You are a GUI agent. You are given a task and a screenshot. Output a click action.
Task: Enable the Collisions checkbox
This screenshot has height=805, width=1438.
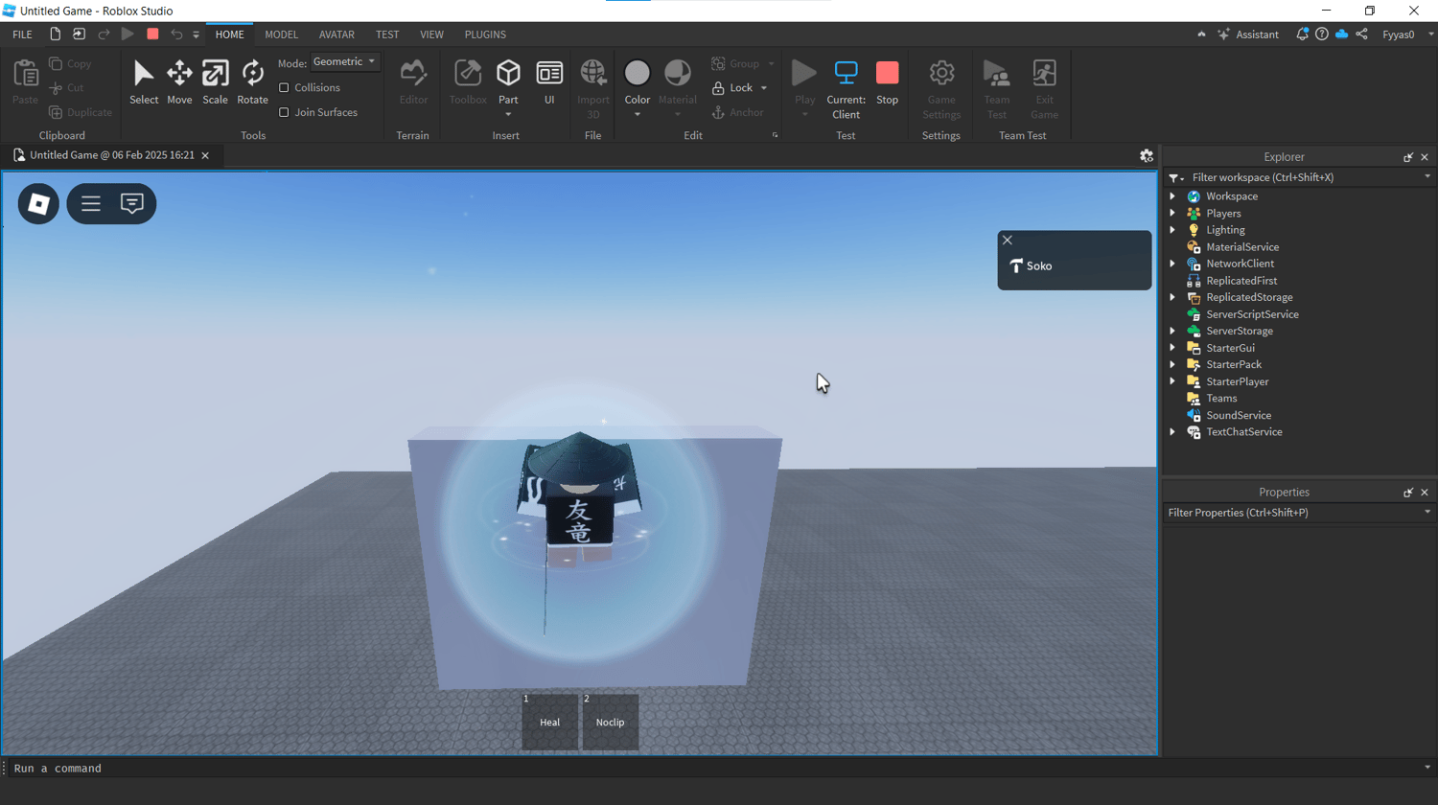point(284,87)
